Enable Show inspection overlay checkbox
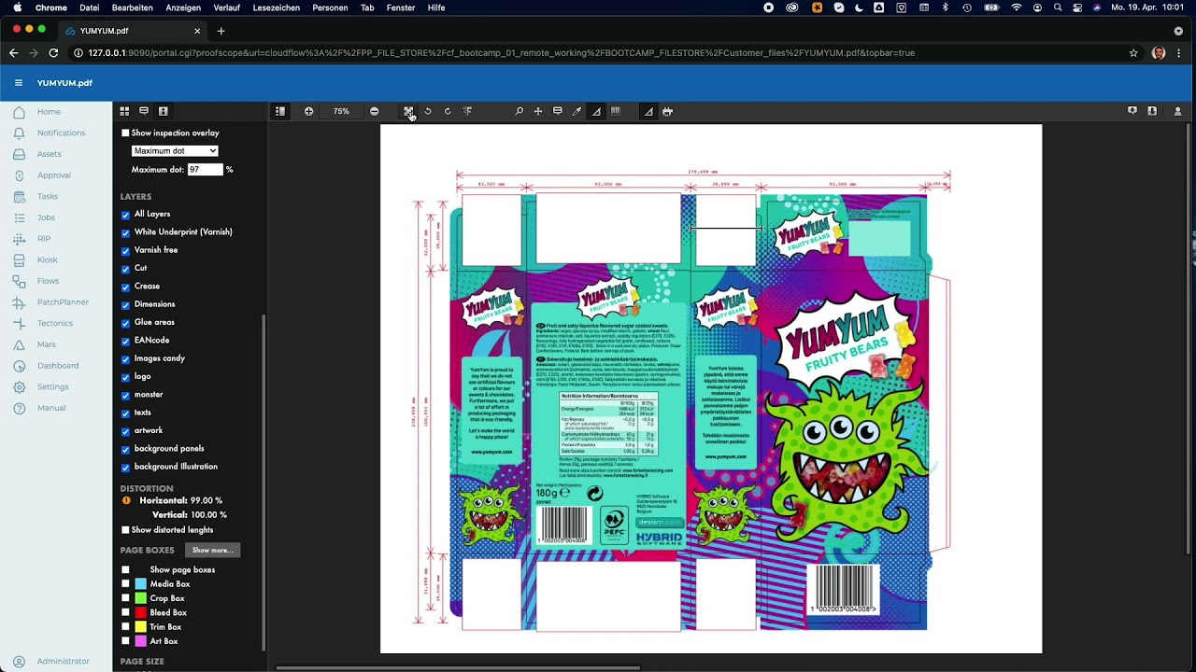The image size is (1196, 672). point(125,133)
